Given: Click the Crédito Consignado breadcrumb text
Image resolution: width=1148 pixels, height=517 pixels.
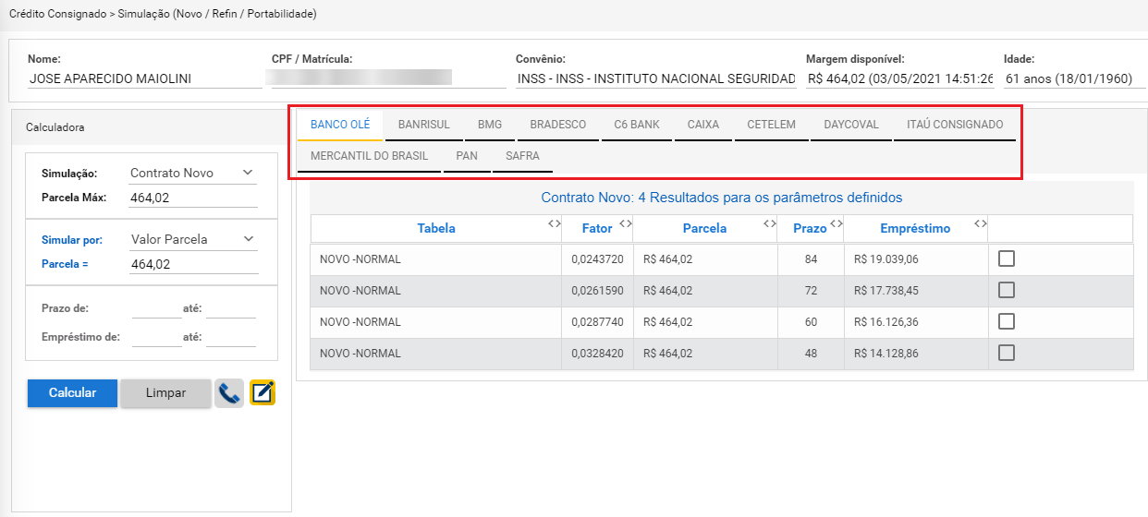Looking at the screenshot, I should 57,15.
